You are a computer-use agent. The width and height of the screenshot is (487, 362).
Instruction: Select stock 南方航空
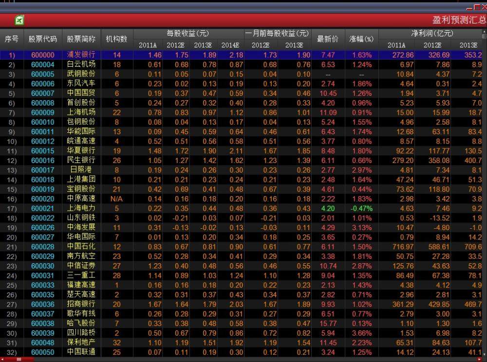81,256
